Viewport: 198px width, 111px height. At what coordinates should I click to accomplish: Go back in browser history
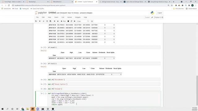click(x=2, y=6)
